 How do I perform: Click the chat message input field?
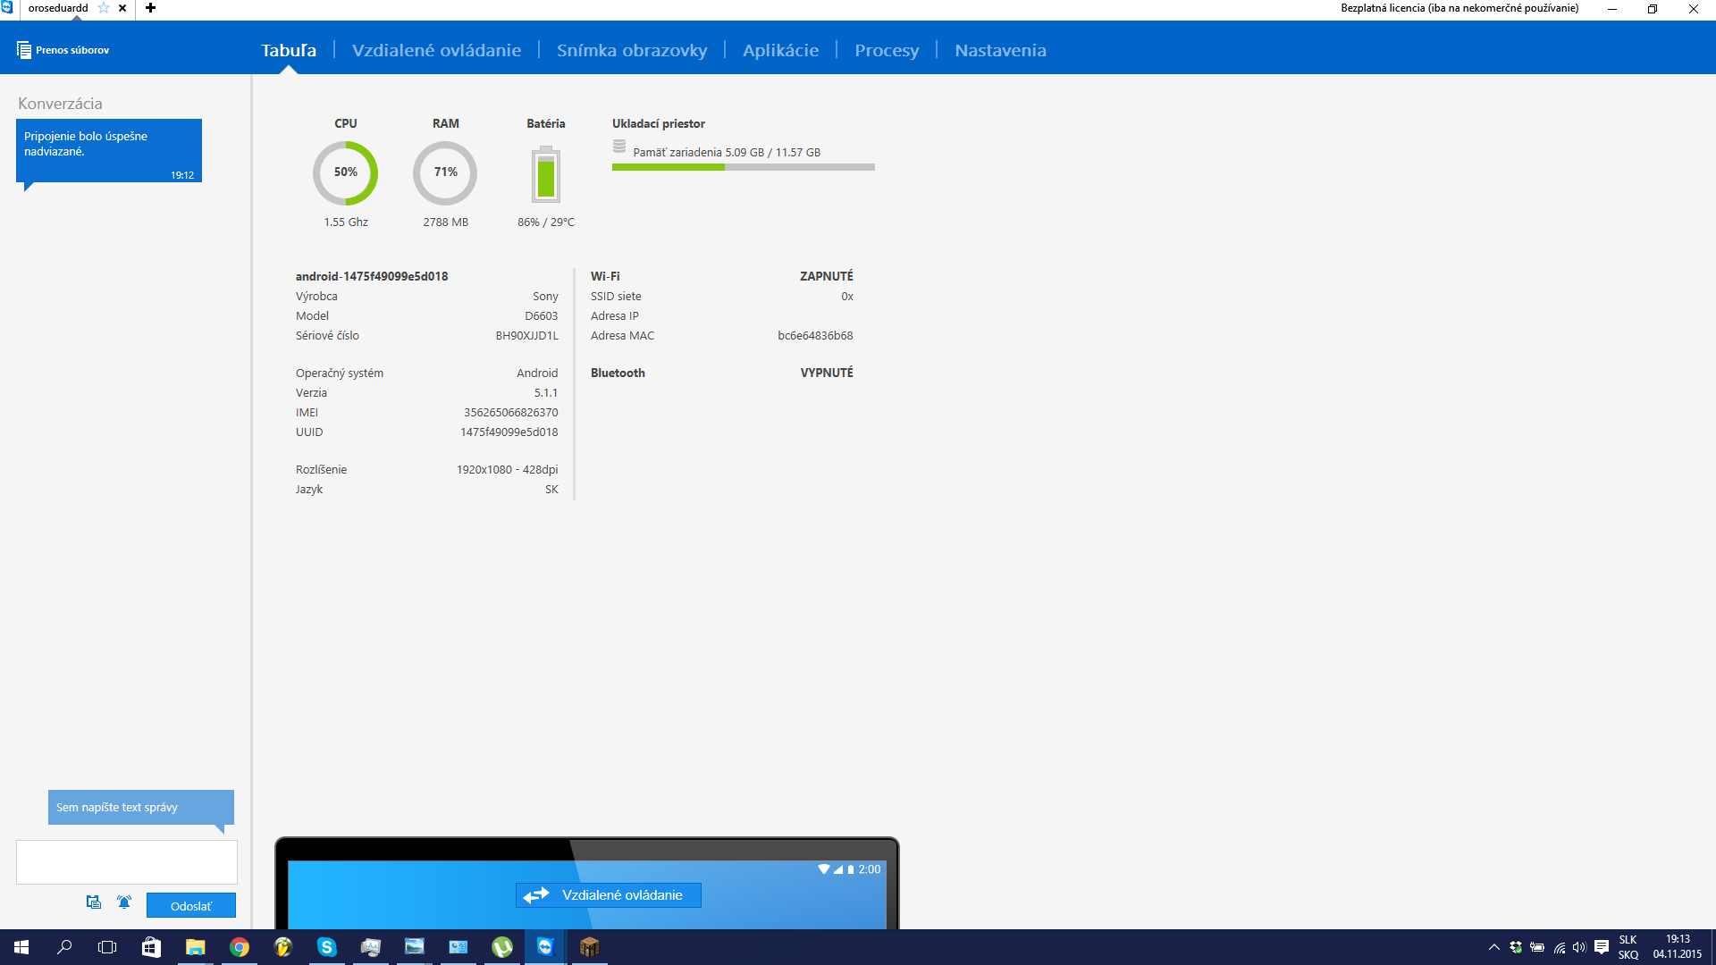point(127,862)
